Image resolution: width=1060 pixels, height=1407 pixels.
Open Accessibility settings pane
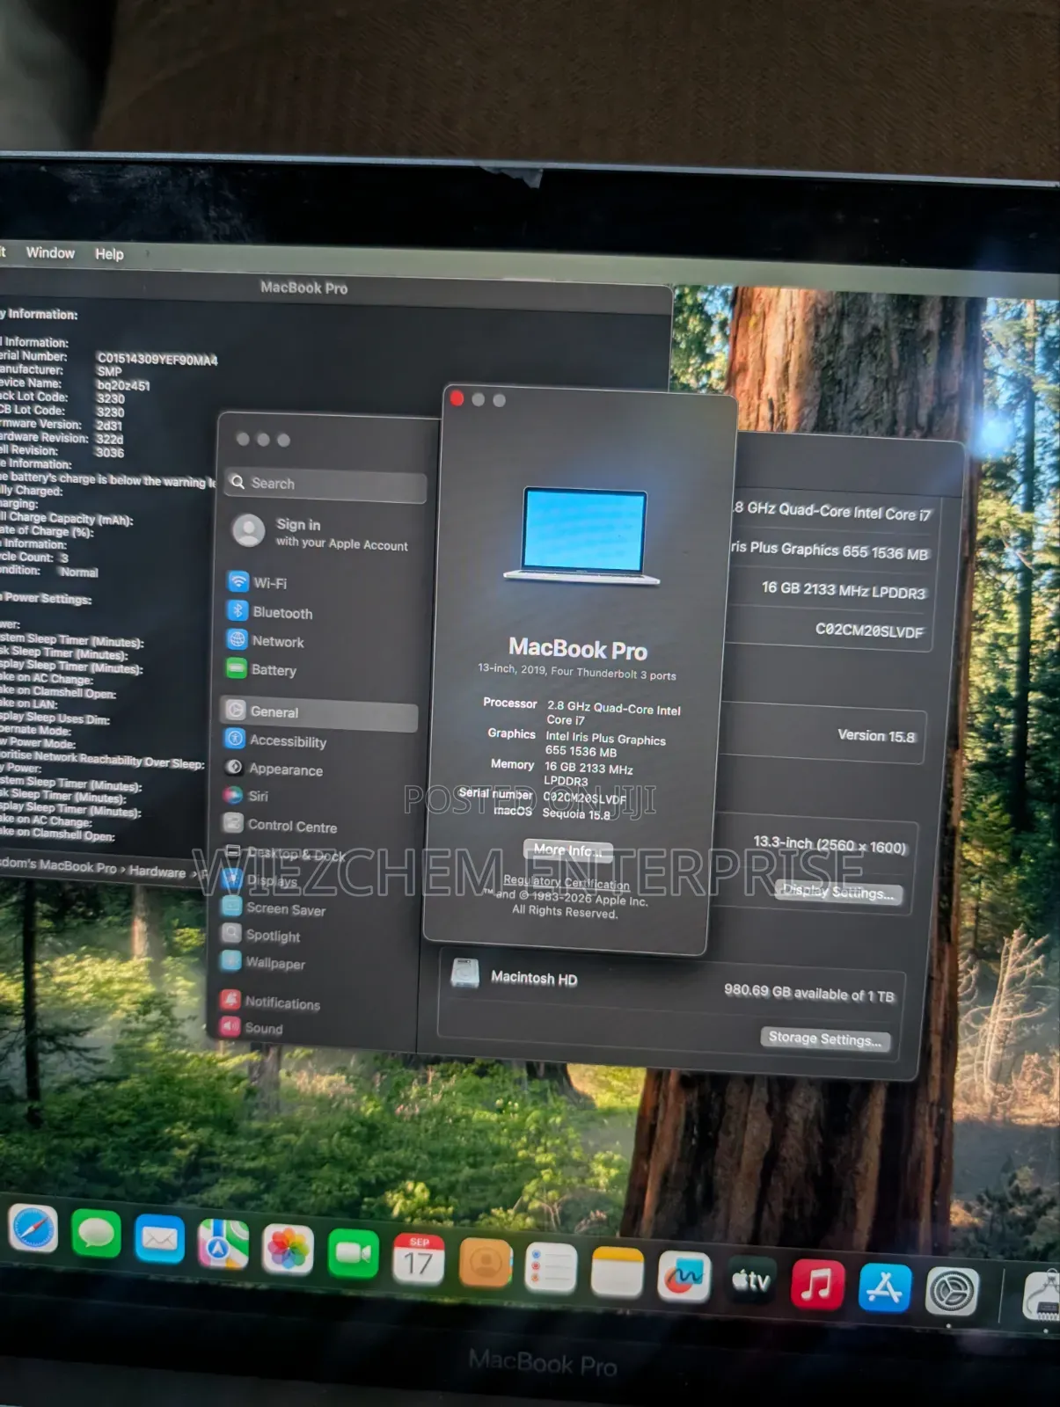coord(275,740)
